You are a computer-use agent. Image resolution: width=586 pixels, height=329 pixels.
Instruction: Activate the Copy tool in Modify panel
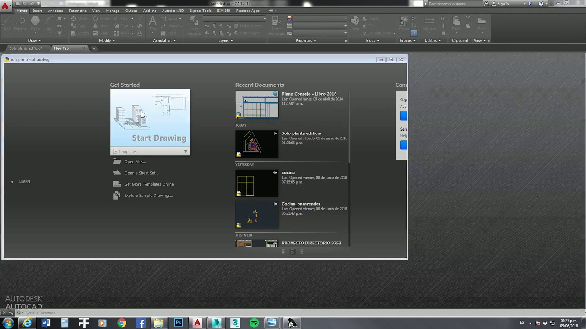point(79,26)
